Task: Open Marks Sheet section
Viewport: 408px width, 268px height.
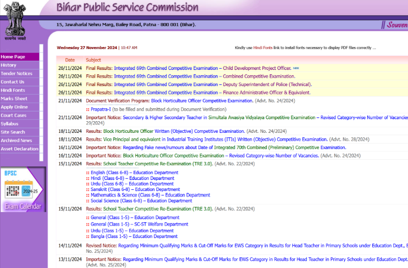Action: click(x=20, y=98)
